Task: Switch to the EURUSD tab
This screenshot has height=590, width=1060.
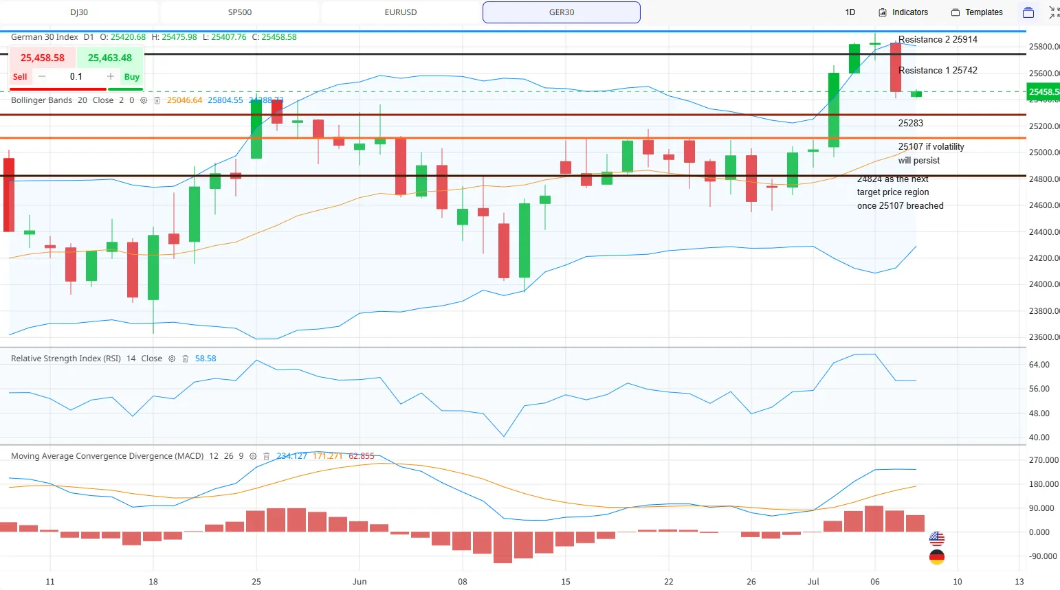Action: [x=401, y=12]
